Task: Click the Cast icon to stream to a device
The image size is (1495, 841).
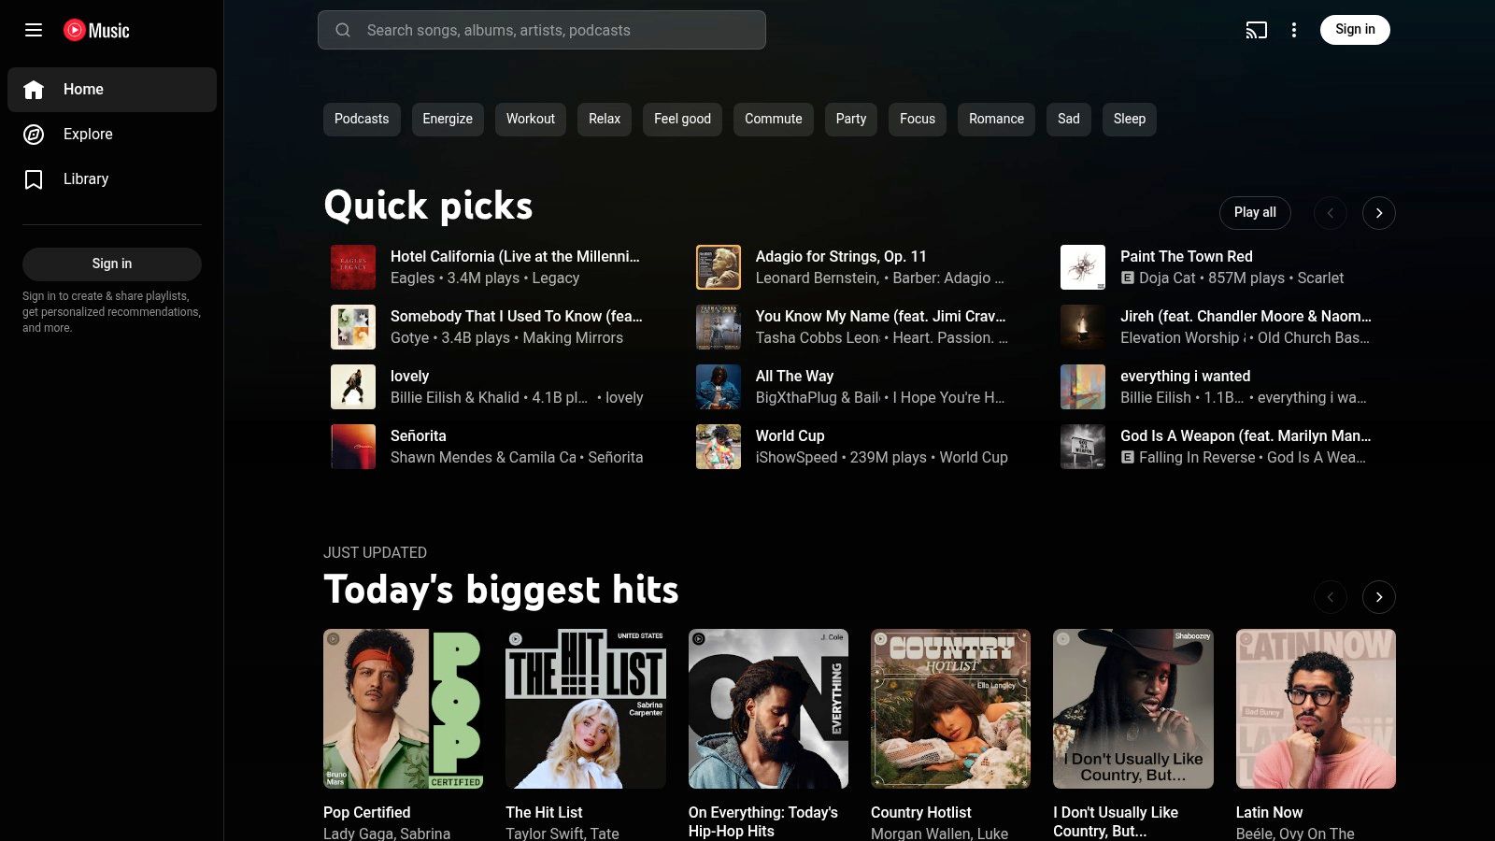Action: pos(1256,30)
